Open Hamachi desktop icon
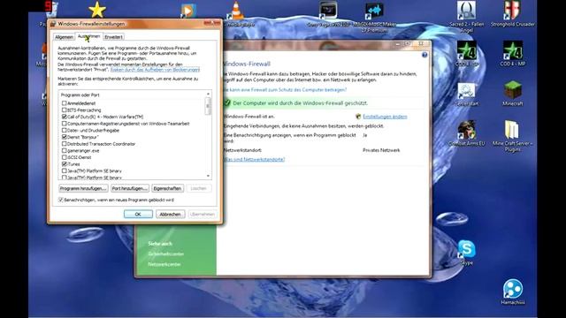This screenshot has width=566, height=318. 513,292
